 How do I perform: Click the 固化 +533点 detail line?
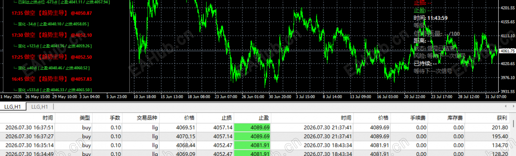point(53,90)
